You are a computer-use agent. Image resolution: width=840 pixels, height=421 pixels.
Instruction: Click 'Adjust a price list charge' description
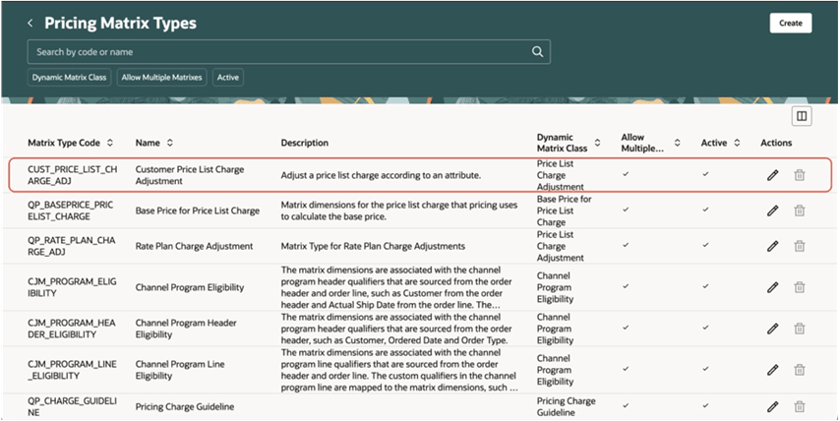pos(381,175)
